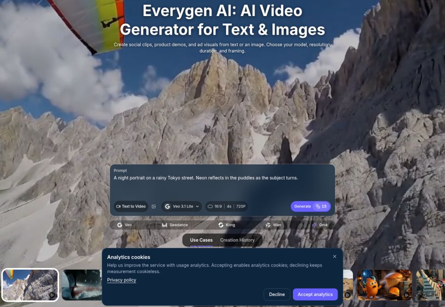Click the Seedance bars logo icon
Viewport: 445px width, 307px height.
[x=165, y=225]
